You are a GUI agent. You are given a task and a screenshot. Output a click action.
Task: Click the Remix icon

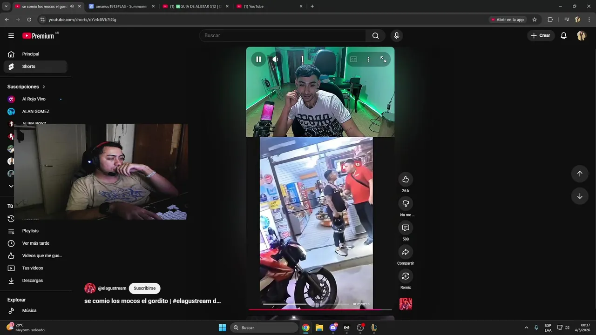(x=406, y=276)
